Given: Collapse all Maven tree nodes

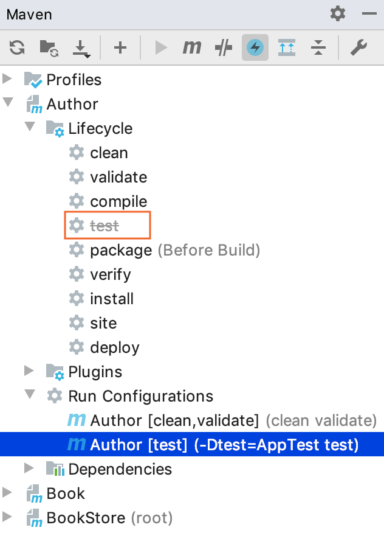Looking at the screenshot, I should (x=318, y=47).
